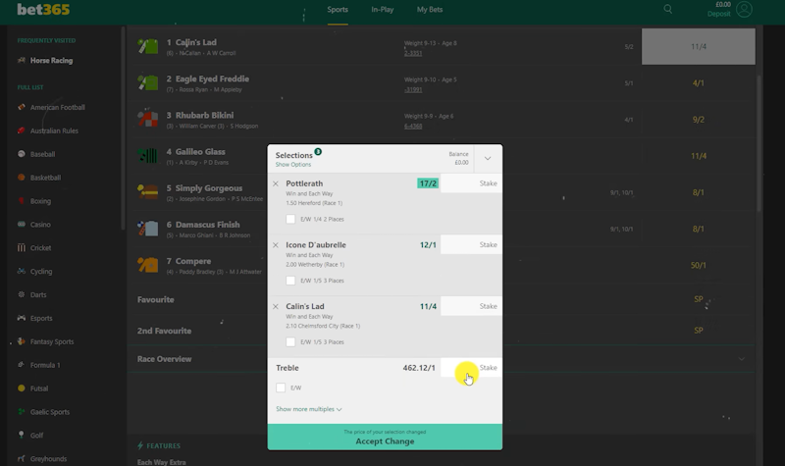Switch to the In-Play tab

click(x=383, y=10)
